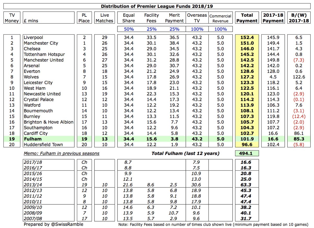Select the 'Live Matches' header
Viewport: 314px width, 228px height.
tap(104, 18)
